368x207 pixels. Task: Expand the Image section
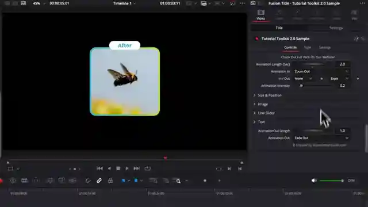[x=260, y=104]
